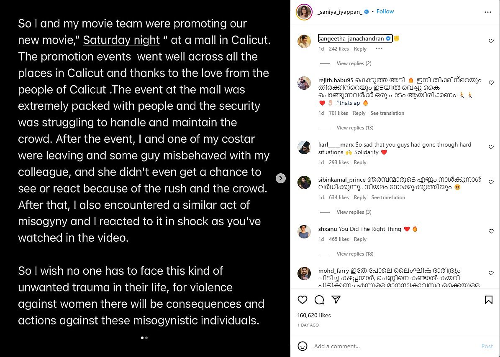Like shxanu's comment heart
Screen dimensions: 500x357
(x=491, y=231)
